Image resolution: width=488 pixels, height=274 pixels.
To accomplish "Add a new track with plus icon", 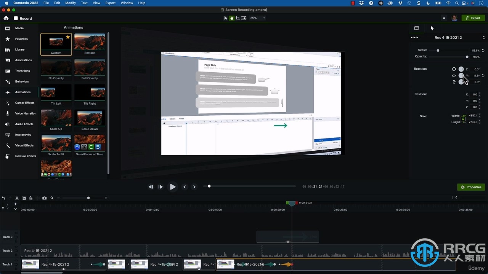I will 15,204.
